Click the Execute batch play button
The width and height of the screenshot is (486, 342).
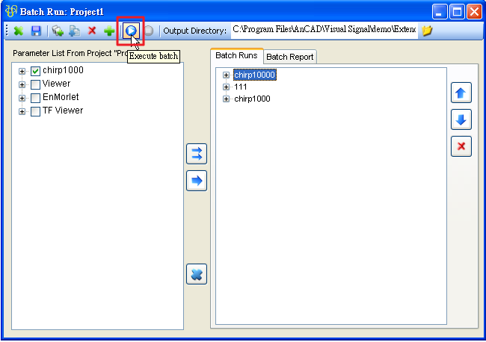(131, 31)
